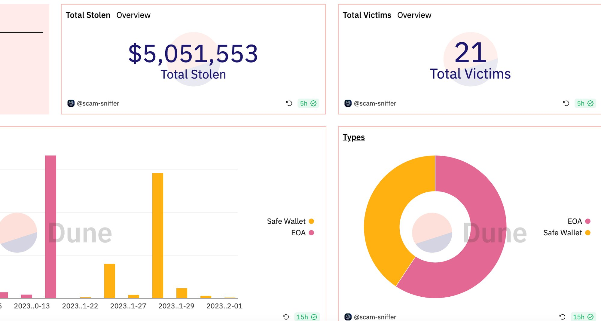Click the tall pink EOA bar

click(50, 225)
